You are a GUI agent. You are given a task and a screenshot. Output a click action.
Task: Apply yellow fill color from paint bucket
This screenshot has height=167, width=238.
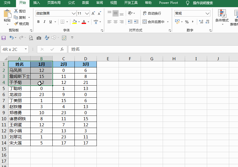pyautogui.click(x=74, y=22)
